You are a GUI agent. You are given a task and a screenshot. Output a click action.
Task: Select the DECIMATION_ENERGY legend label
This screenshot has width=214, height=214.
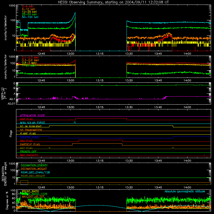(34, 165)
